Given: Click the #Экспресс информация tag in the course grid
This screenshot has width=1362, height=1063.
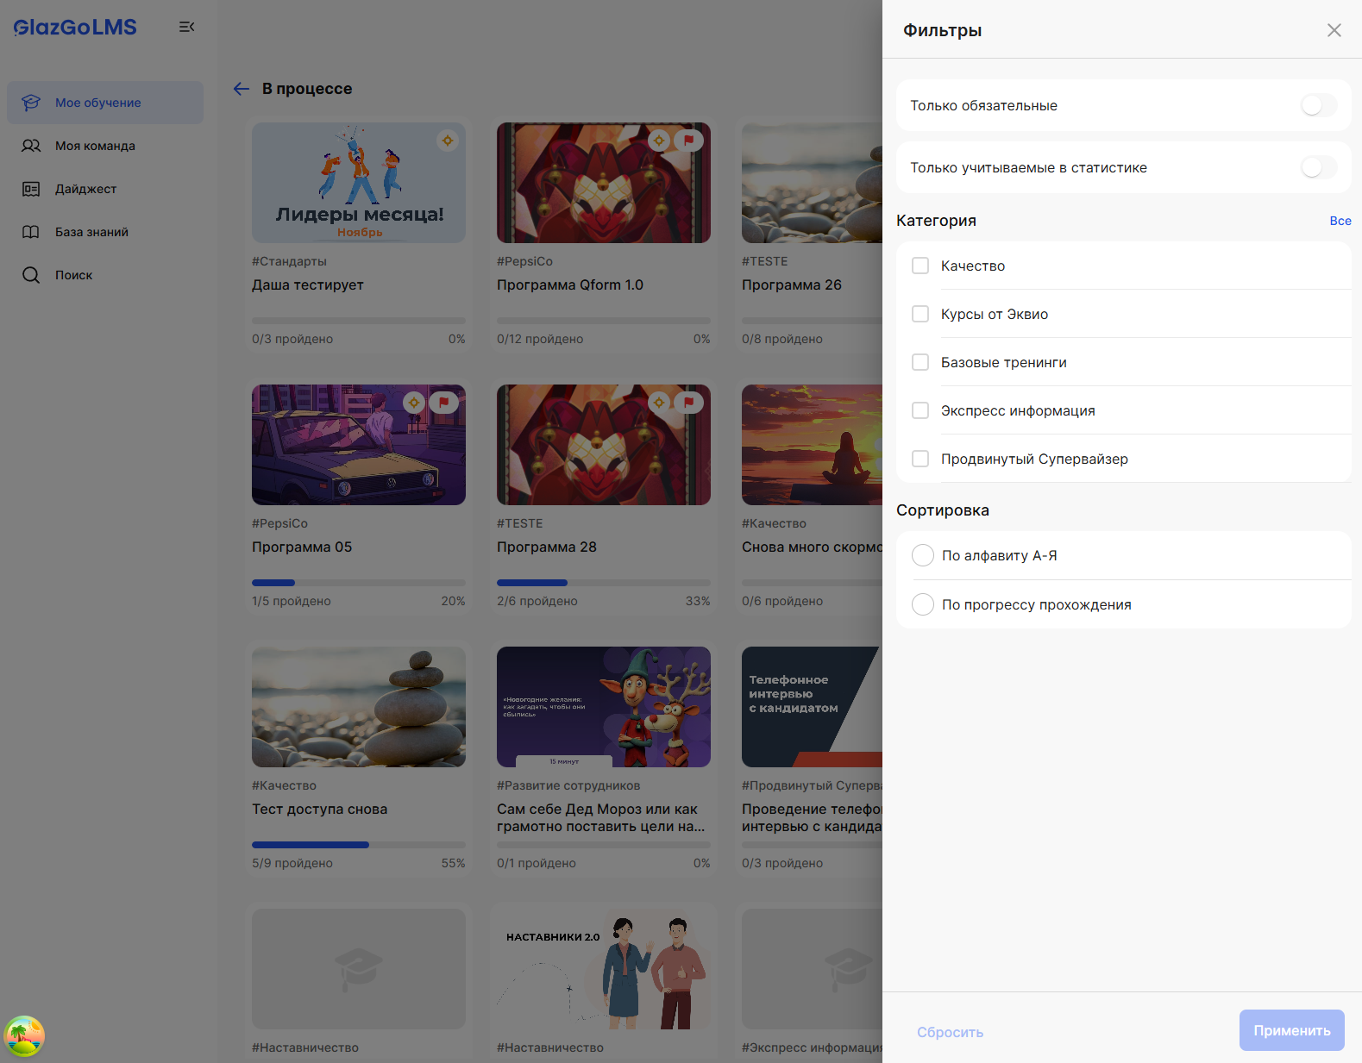Looking at the screenshot, I should point(812,1047).
